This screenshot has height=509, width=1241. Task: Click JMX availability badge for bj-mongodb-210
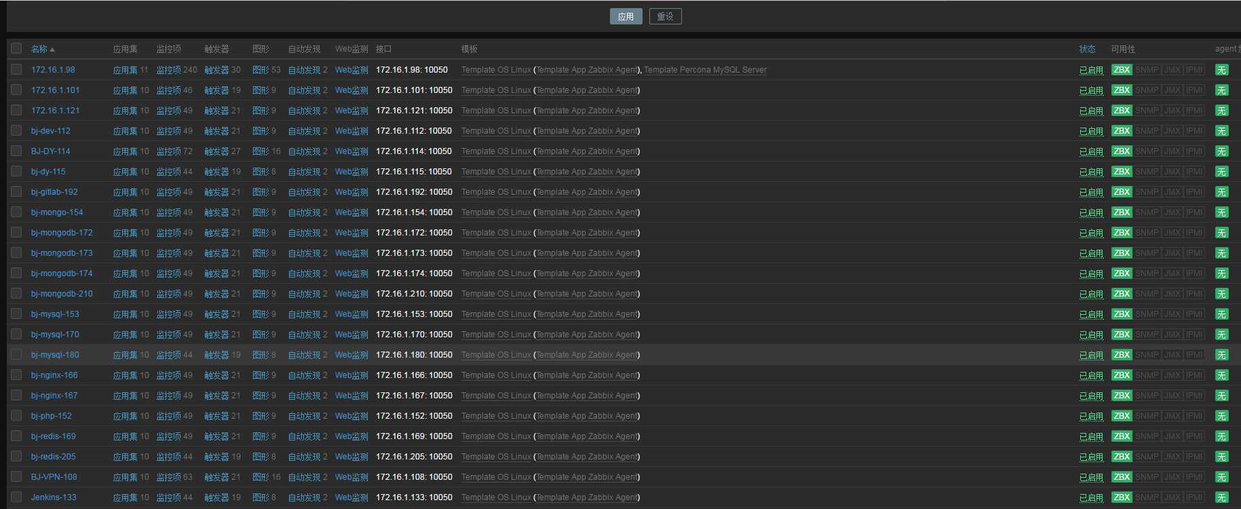tap(1172, 294)
